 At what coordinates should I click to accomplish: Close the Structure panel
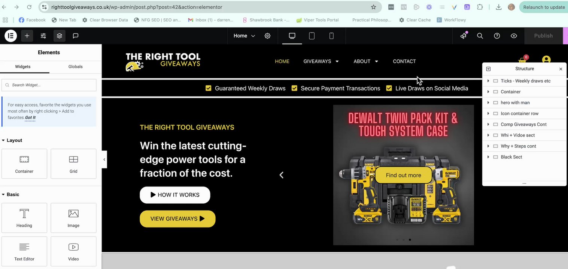pyautogui.click(x=561, y=69)
